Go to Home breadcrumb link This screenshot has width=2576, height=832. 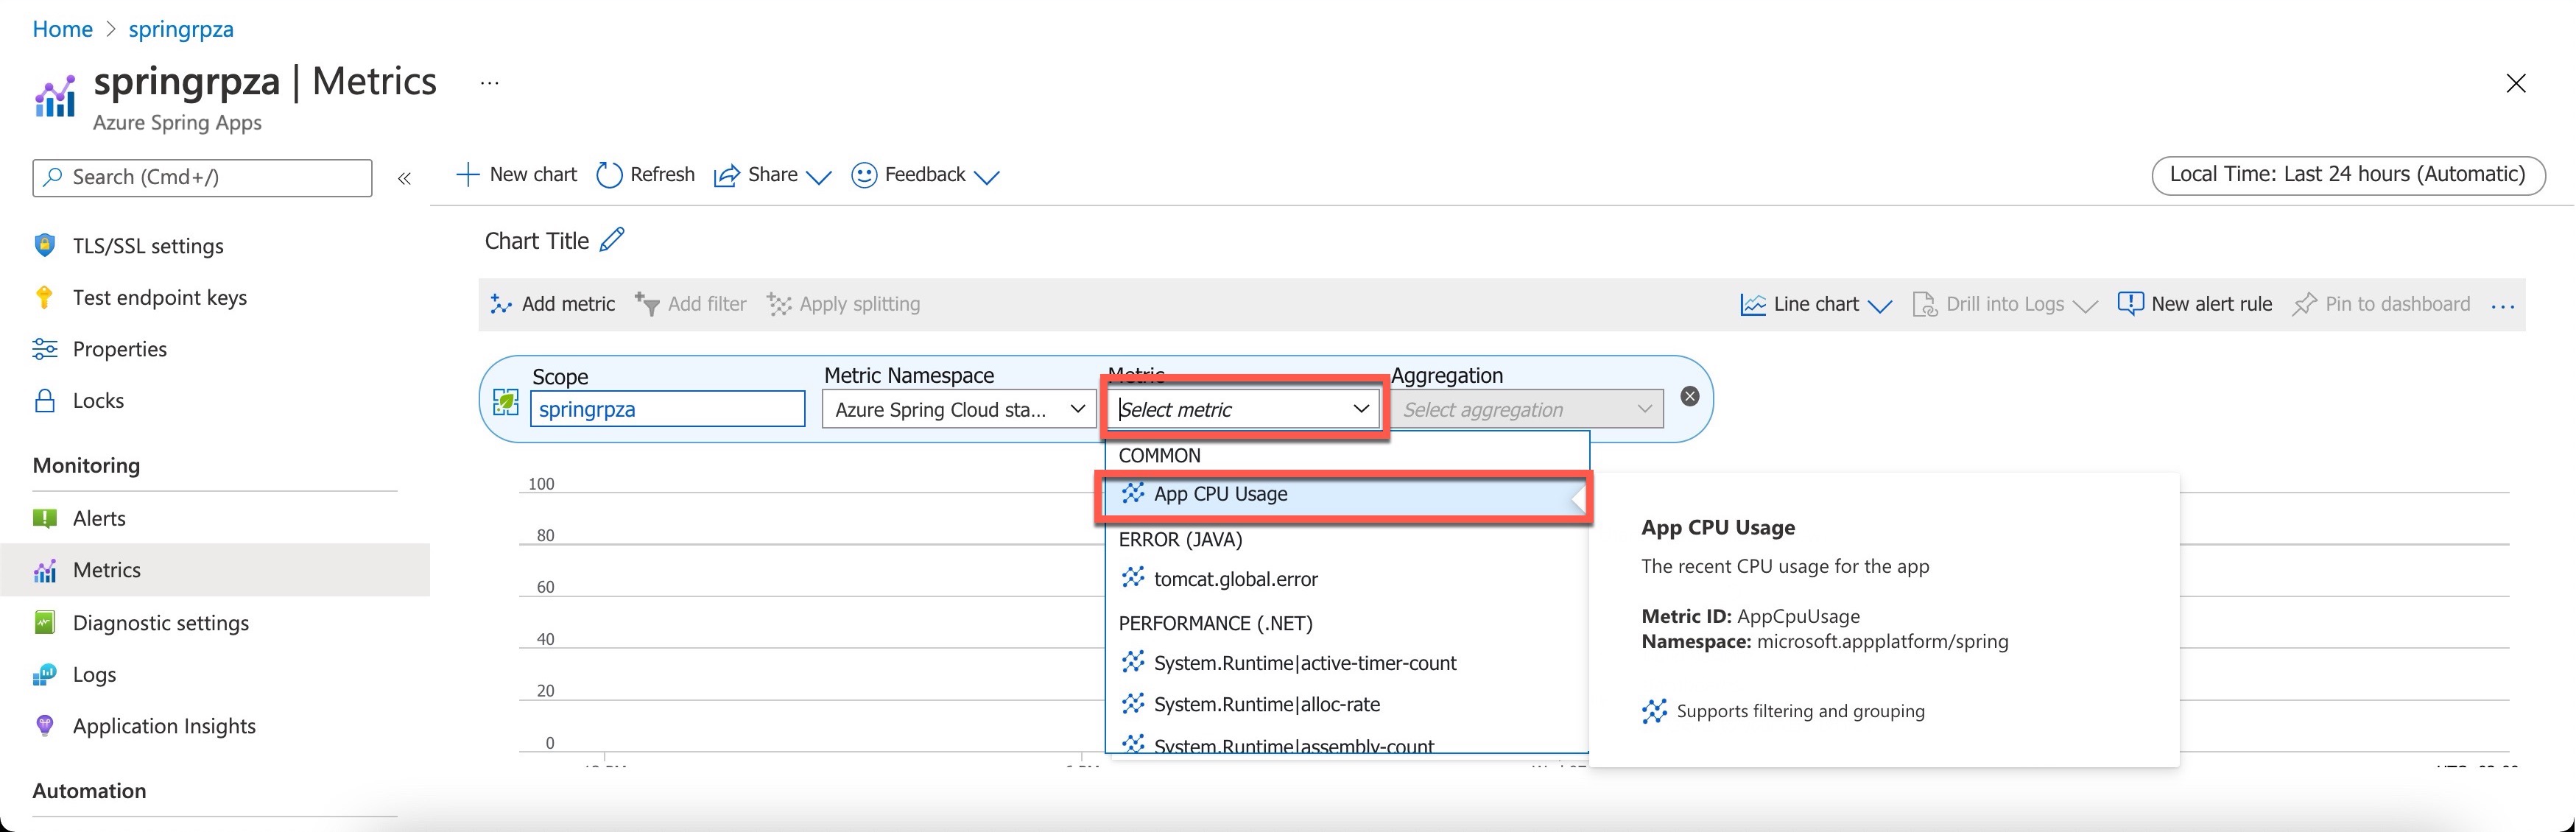[62, 29]
